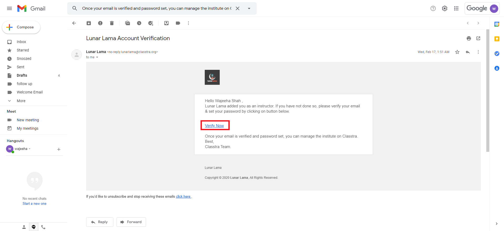Open Hangouts contacts tab

click(24, 227)
